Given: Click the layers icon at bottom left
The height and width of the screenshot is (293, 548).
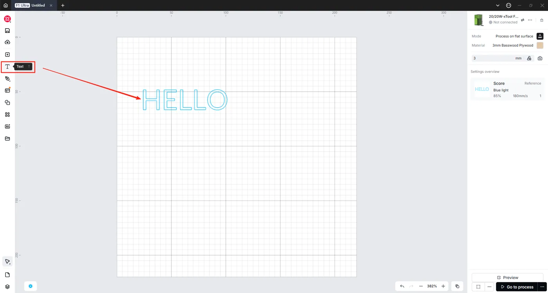Looking at the screenshot, I should [7, 287].
